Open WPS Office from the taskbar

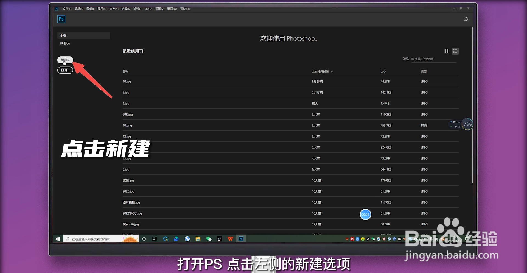(230, 239)
